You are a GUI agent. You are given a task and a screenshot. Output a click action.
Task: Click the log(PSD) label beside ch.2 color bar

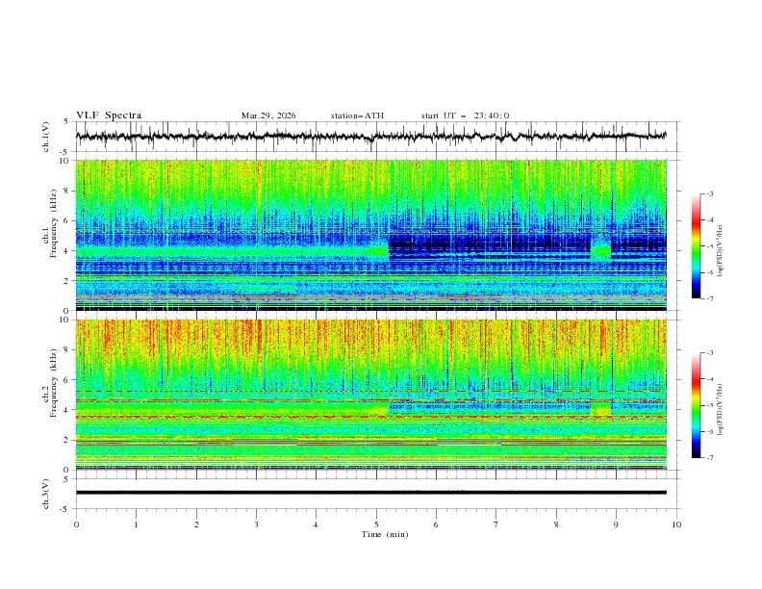(x=722, y=410)
